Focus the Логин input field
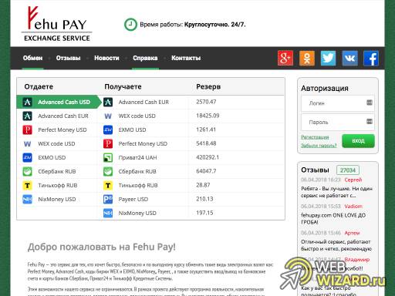 click(x=338, y=103)
